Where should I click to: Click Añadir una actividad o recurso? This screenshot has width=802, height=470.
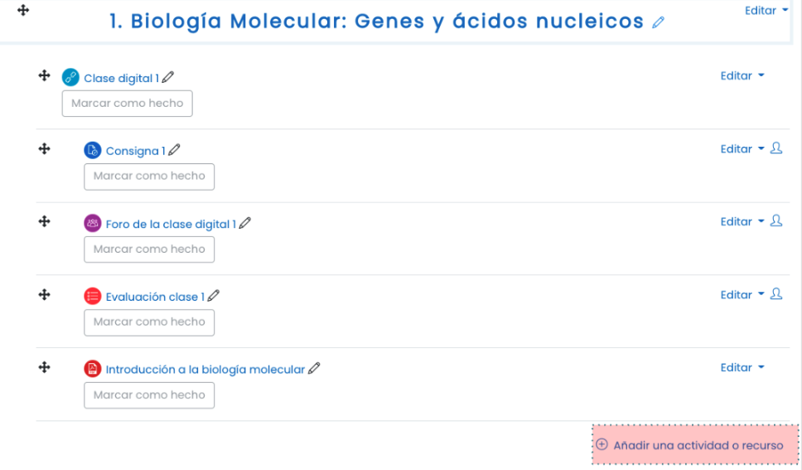point(696,445)
